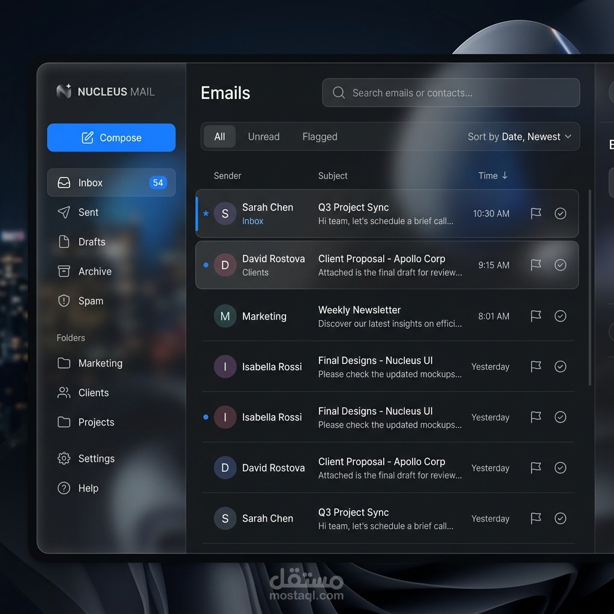Screen dimensions: 614x614
Task: Toggle the star on the 10:30 AM Sarah Chen email
Action: tap(206, 213)
